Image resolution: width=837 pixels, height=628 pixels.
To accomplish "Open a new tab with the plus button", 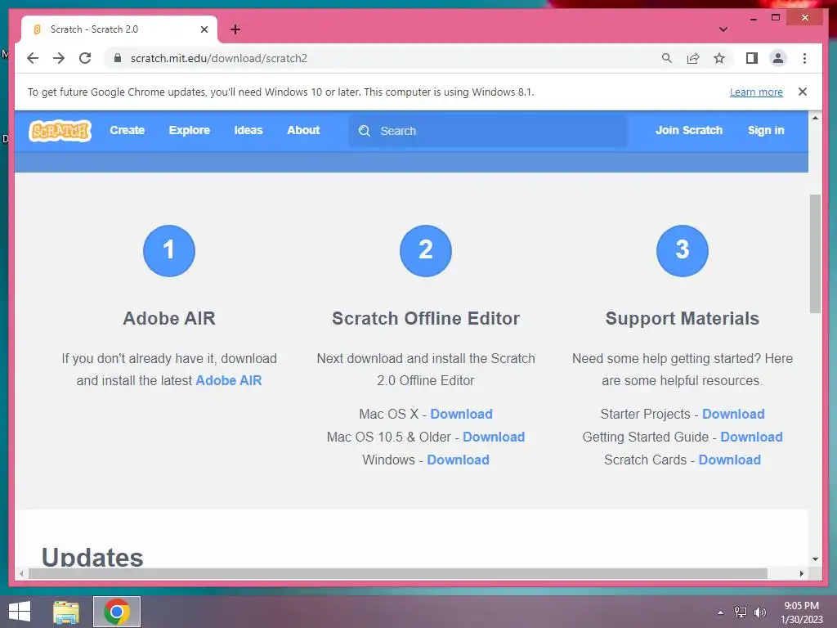I will pos(235,29).
